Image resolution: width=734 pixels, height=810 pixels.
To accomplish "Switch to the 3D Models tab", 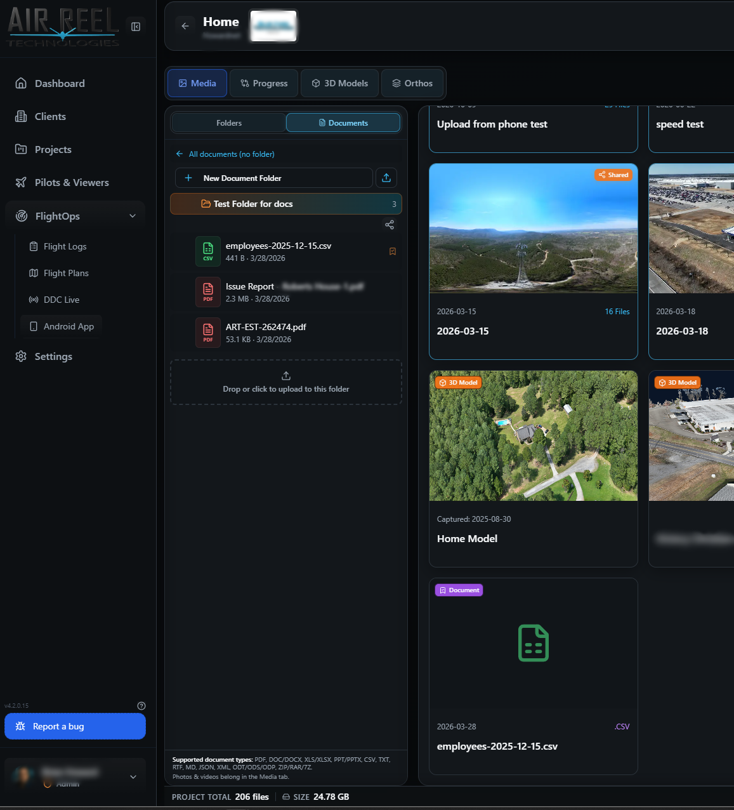I will (x=340, y=83).
